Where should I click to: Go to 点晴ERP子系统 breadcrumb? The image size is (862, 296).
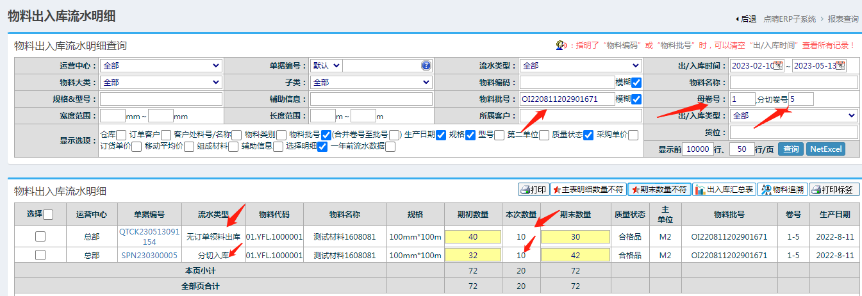point(789,19)
